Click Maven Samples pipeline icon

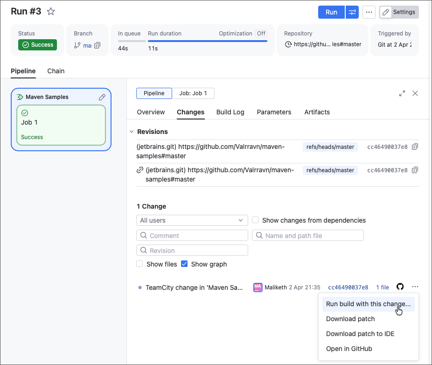(20, 97)
